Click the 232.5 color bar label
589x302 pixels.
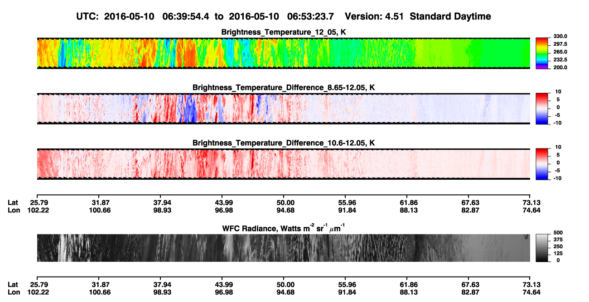pos(560,60)
